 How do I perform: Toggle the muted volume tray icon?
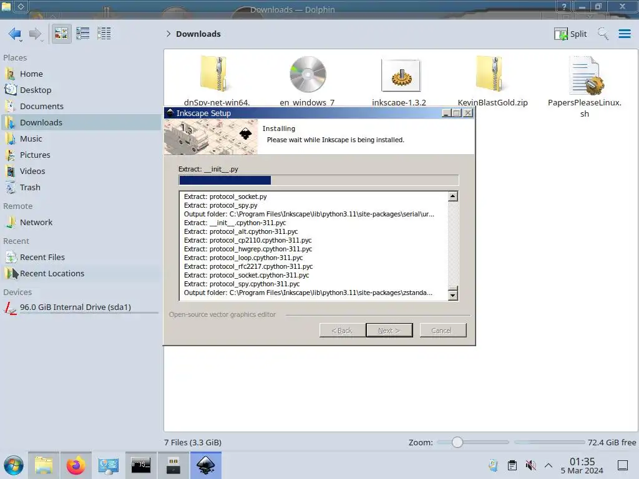click(530, 465)
